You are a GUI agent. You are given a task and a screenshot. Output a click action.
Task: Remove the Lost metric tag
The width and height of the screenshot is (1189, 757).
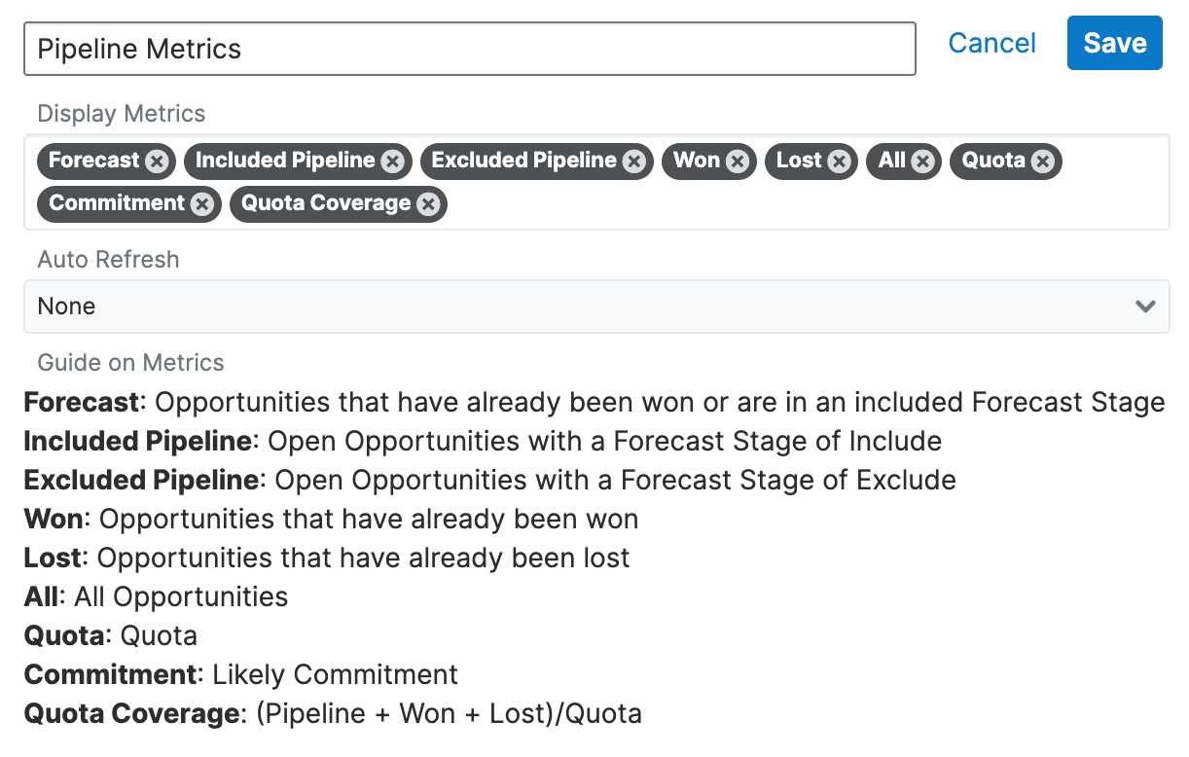click(840, 162)
